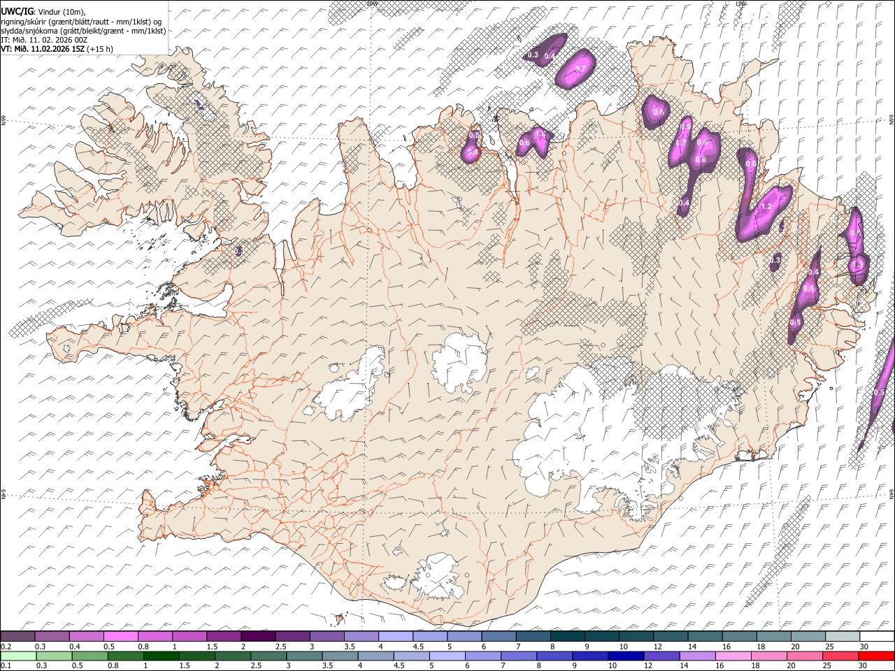Click the 'UWC/IG: Vindur (10m),' title line
Image resolution: width=895 pixels, height=671 pixels.
coord(43,12)
